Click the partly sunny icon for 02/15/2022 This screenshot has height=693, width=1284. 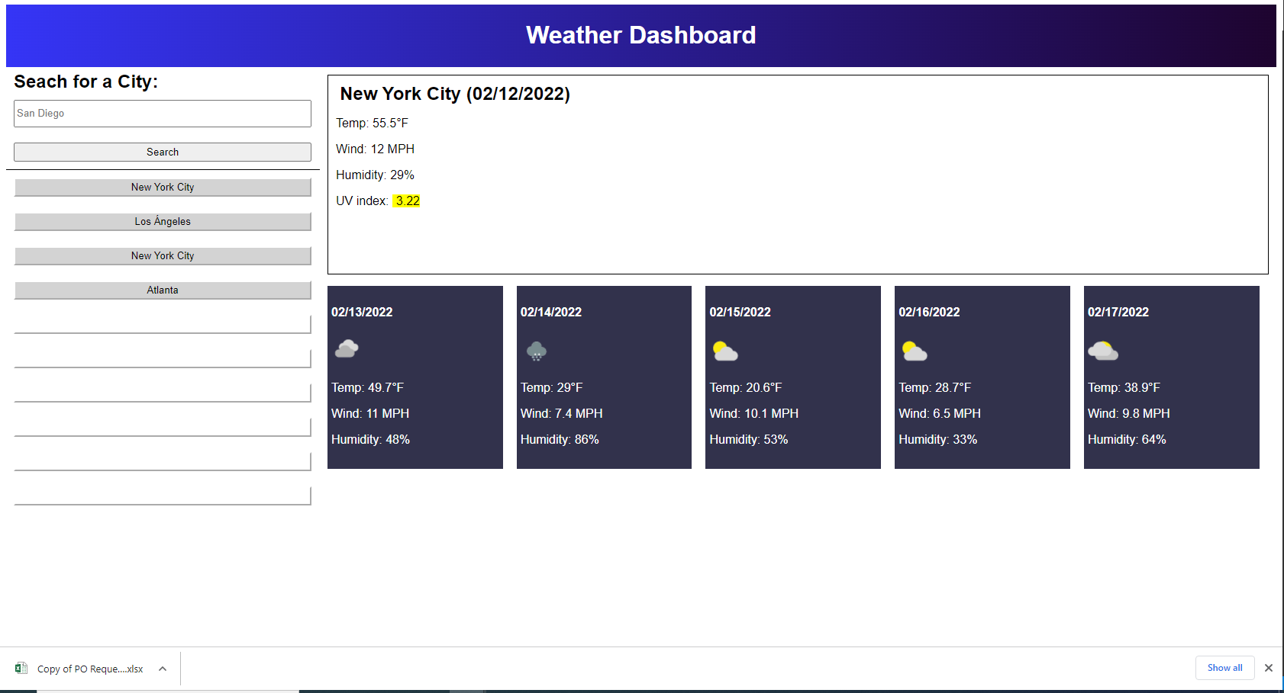coord(724,351)
